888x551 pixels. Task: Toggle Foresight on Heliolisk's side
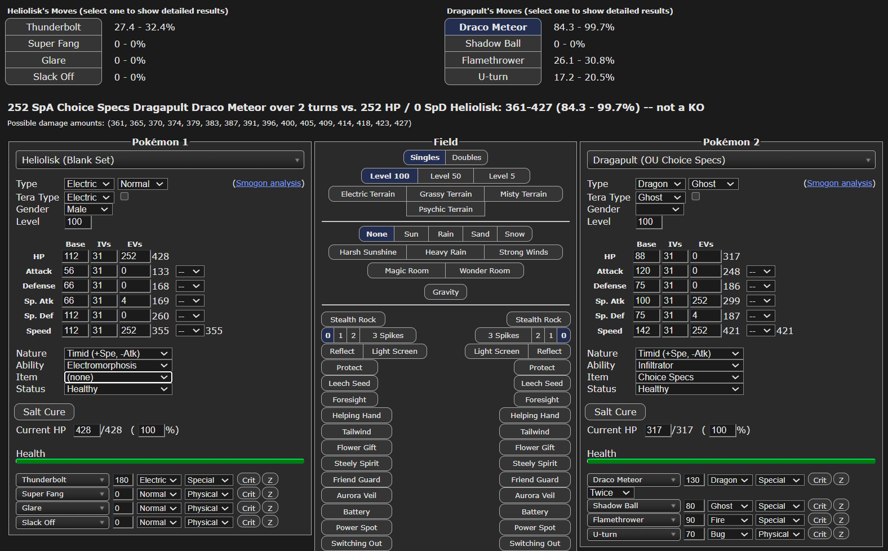click(x=349, y=399)
